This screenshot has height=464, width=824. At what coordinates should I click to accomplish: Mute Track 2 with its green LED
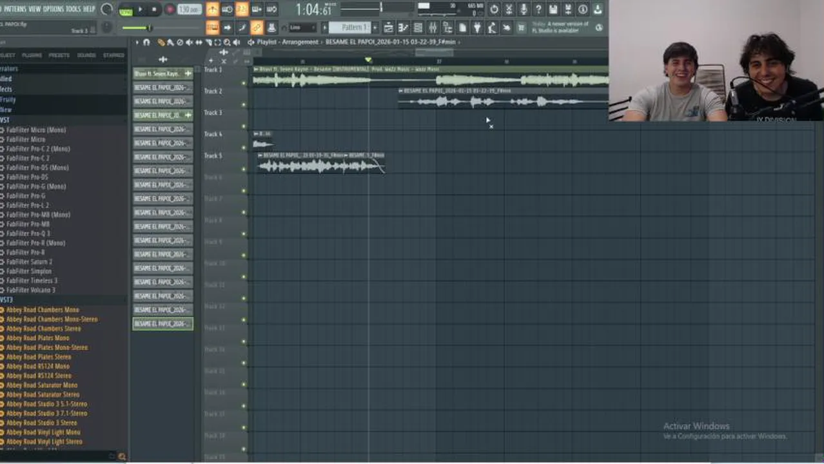(244, 104)
